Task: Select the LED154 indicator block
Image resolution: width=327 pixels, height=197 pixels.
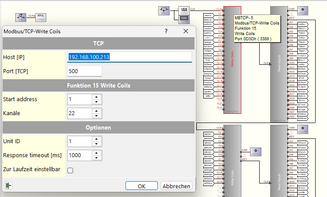Action: [303, 129]
